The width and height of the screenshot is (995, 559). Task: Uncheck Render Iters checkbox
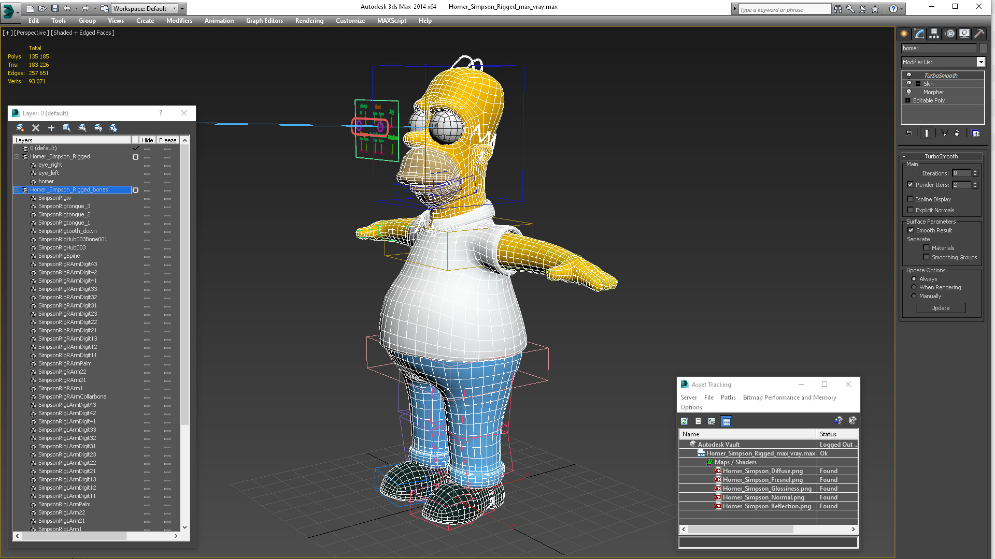tap(910, 185)
